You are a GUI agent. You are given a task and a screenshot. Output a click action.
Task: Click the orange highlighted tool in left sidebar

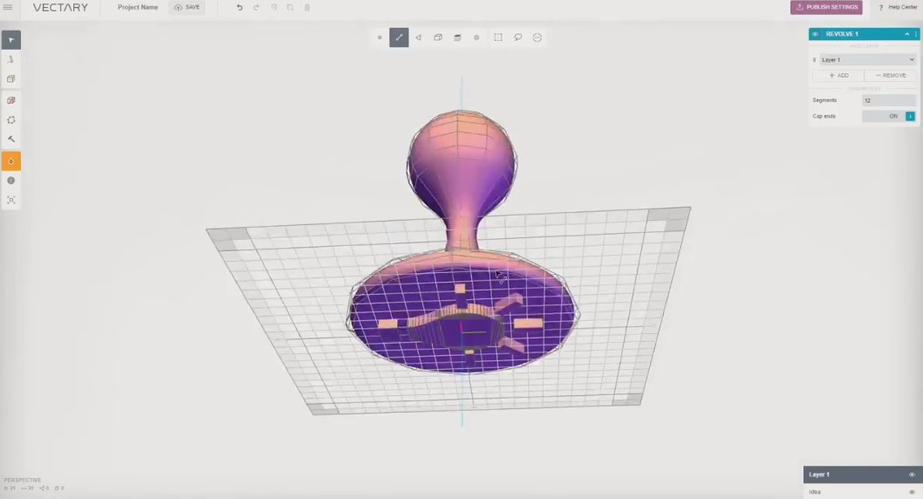pyautogui.click(x=10, y=161)
